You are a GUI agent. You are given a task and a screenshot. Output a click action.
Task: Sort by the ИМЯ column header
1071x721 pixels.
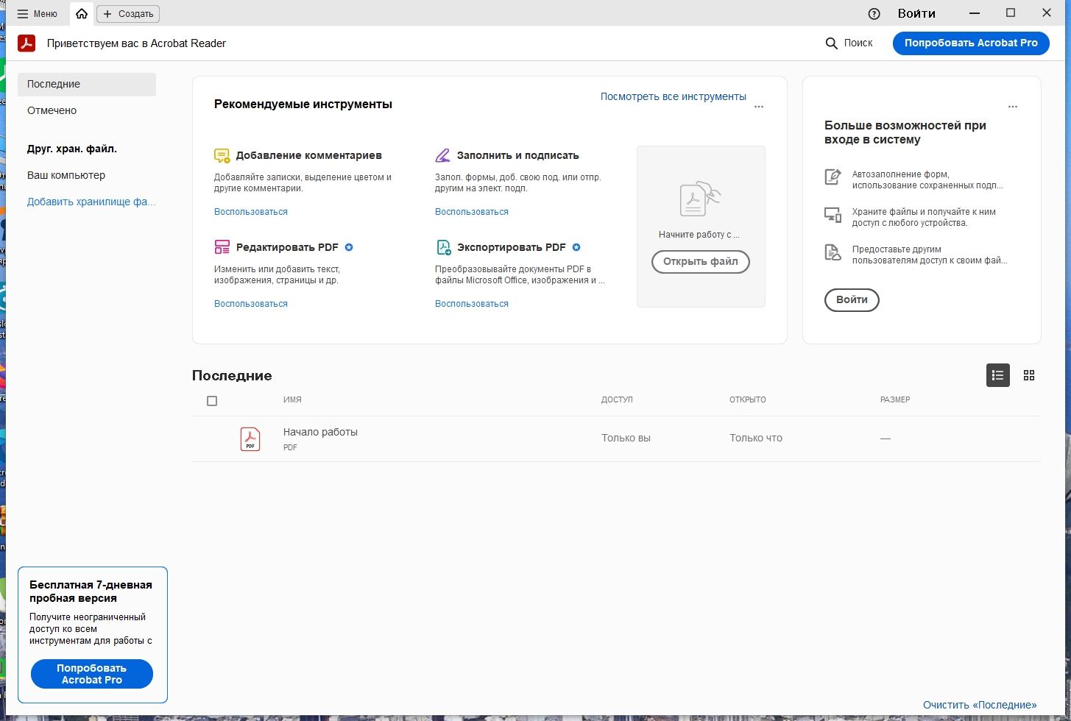pyautogui.click(x=292, y=399)
